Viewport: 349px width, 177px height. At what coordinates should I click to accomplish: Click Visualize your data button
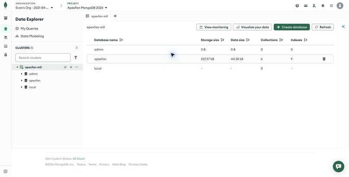point(252,27)
